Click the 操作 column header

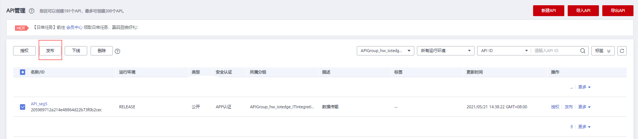point(555,72)
